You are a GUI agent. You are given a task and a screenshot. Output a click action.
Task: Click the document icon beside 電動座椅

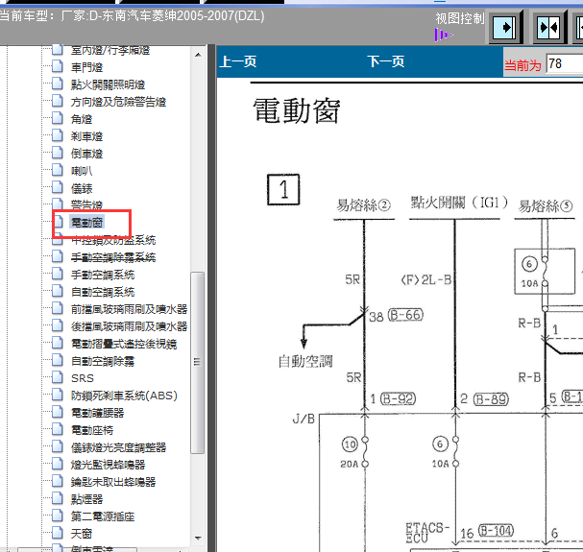pyautogui.click(x=58, y=429)
